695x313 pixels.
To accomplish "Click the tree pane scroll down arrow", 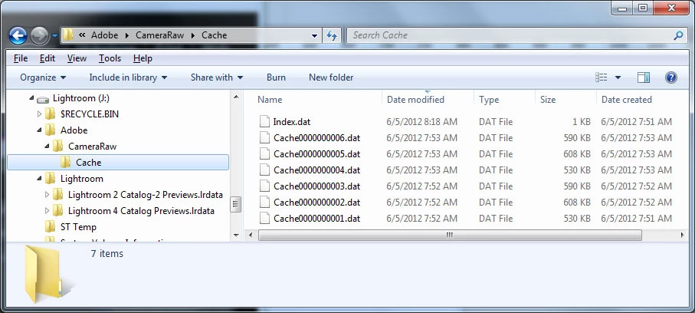I will 236,236.
